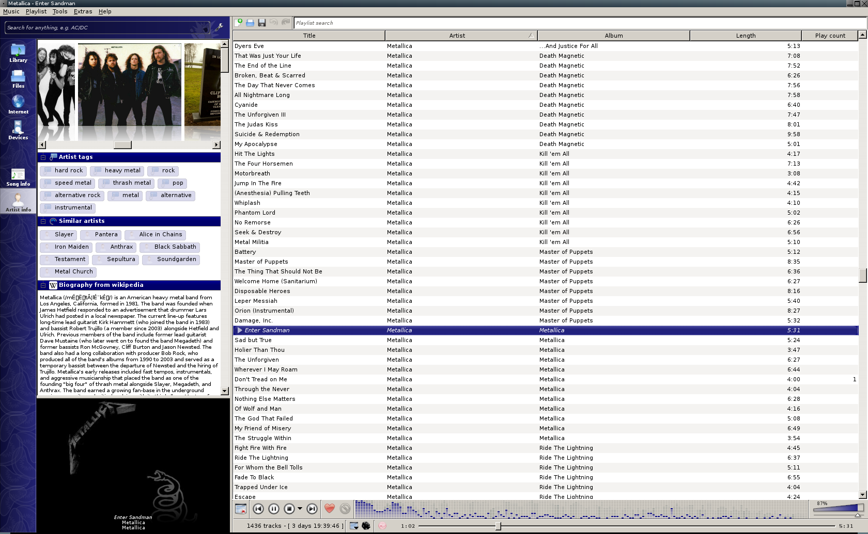
Task: Select the 'Nothing Else Matters' track row
Action: tap(546, 399)
